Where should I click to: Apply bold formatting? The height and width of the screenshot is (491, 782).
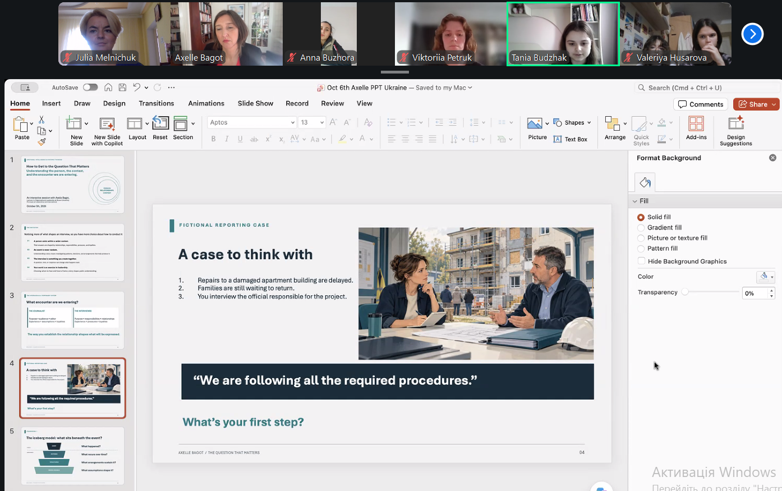(x=213, y=139)
